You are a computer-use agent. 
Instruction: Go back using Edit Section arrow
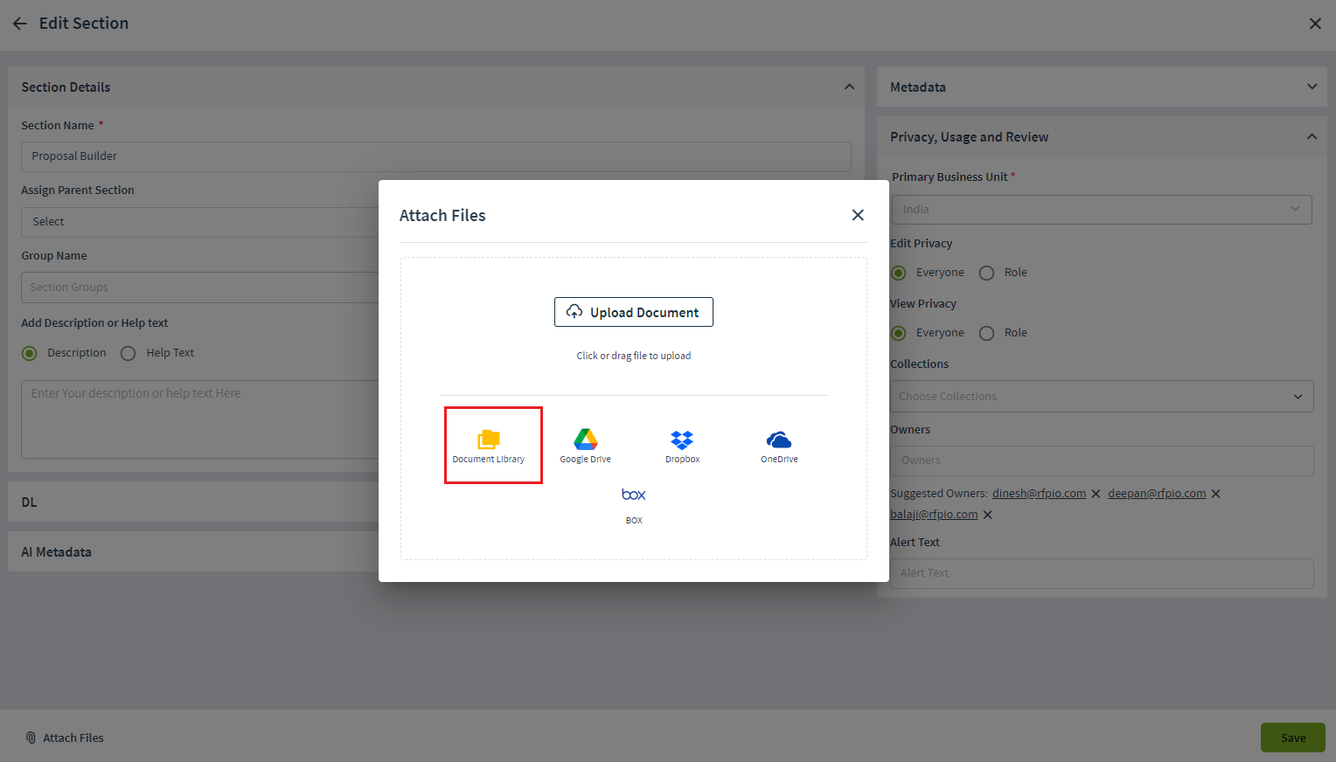(19, 24)
